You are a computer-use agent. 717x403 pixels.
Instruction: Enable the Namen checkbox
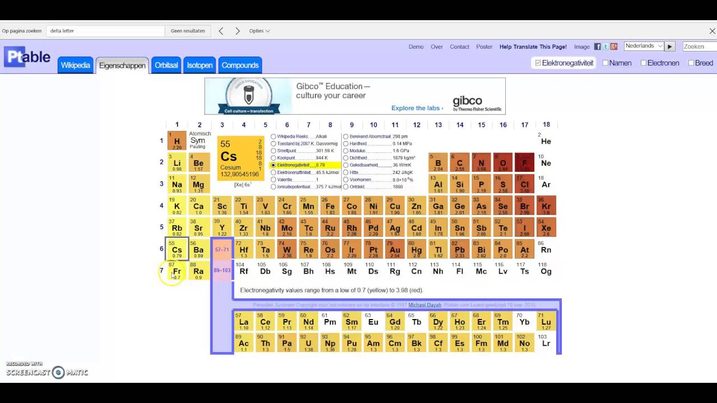pos(606,63)
